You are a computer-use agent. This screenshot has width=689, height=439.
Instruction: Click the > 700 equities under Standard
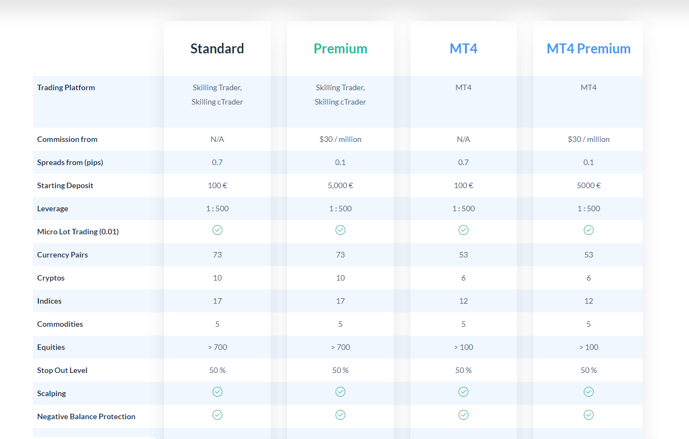pyautogui.click(x=217, y=347)
